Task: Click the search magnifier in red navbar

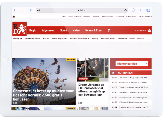Action: pos(109,30)
